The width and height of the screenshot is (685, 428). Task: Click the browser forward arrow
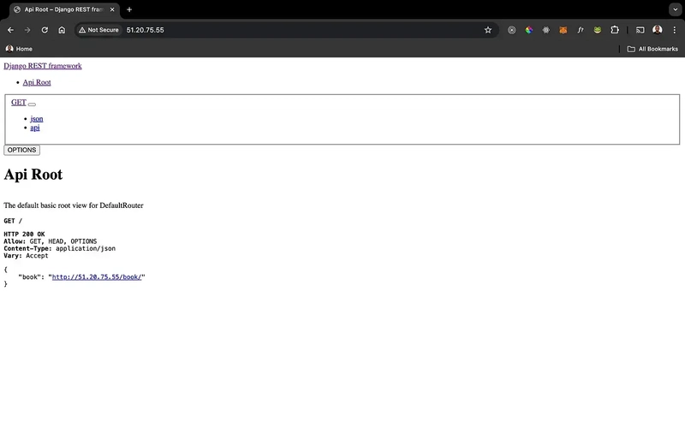(x=27, y=30)
